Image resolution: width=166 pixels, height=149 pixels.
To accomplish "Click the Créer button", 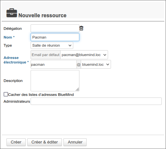I will (x=16, y=142).
